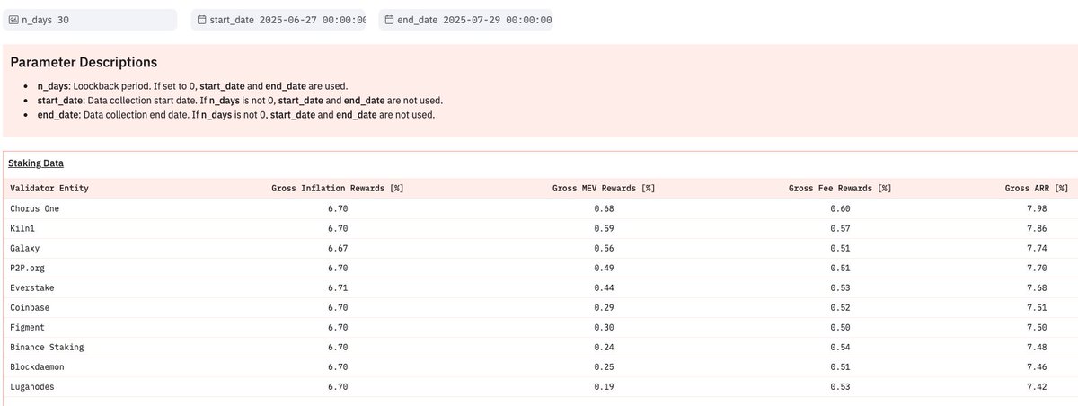Select the Kiln1 validator cell
Viewport: 1078px width, 406px height.
pos(24,228)
